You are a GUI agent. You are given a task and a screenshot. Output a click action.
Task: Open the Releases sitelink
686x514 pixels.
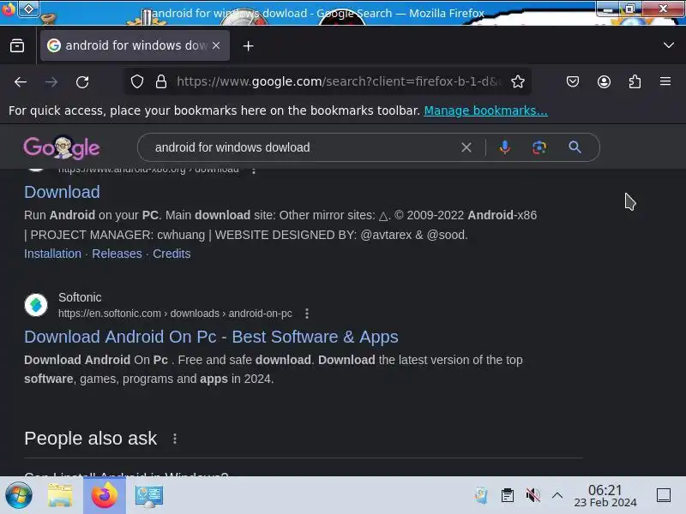click(117, 254)
